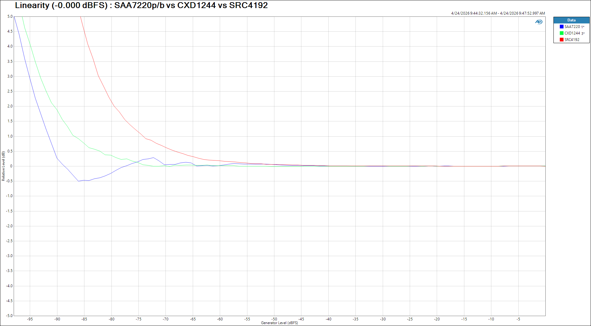The width and height of the screenshot is (591, 326).
Task: Click the SAA7220 legend label
Action: 572,27
